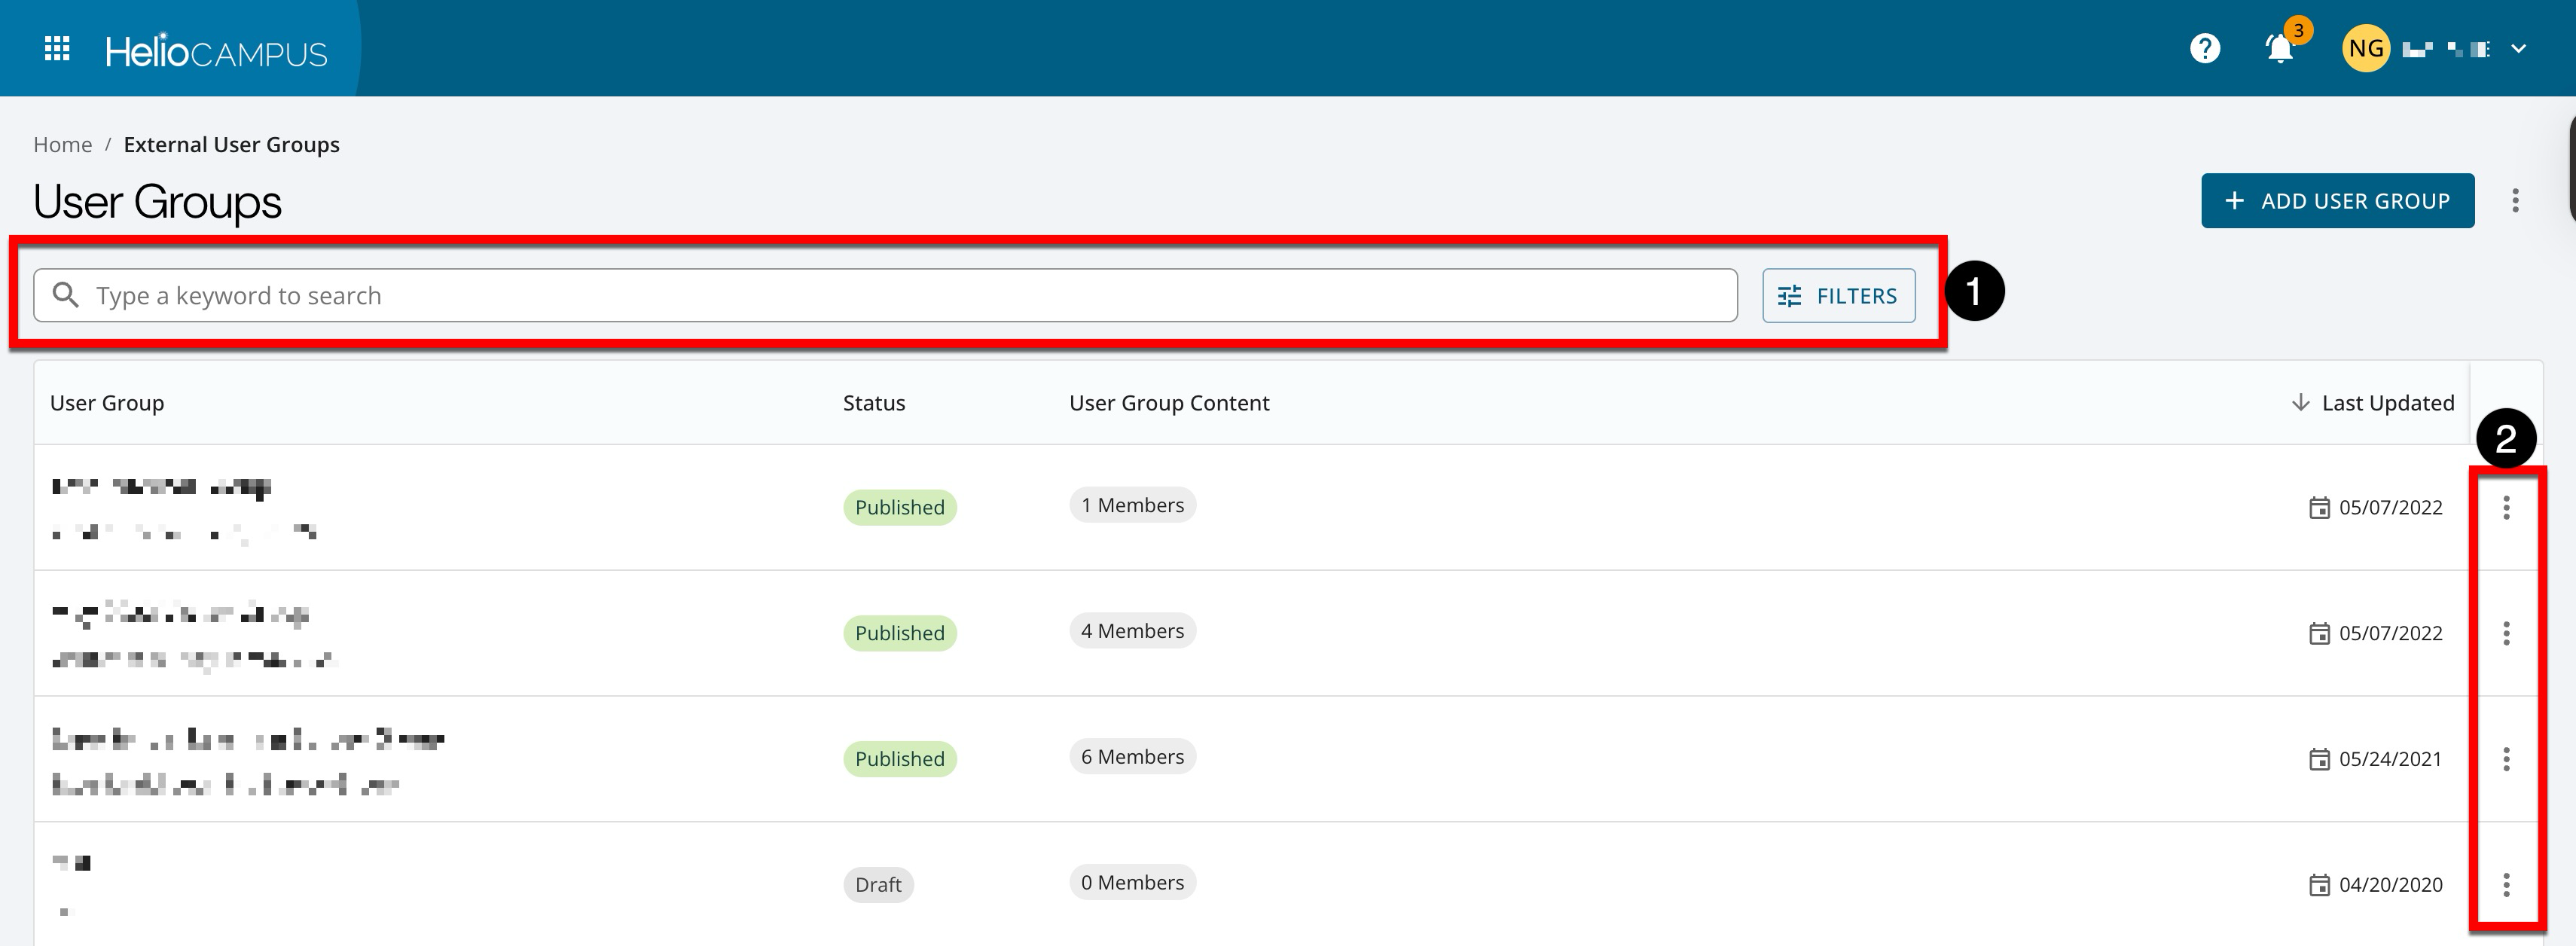Open row menu for 4 Members group
Screen dimensions: 2576x946
pos(2506,634)
